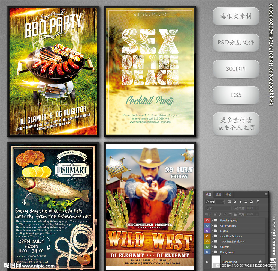Click the <<<Text Detail>>> group folder icon
The image size is (278, 271).
coord(216,242)
